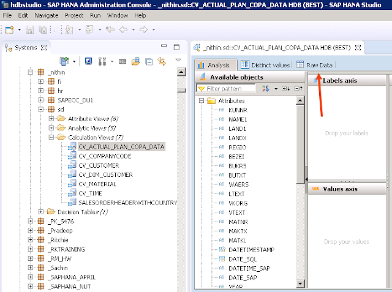392x292 pixels.
Task: Click the Link with Editor arrows icon
Action: [162, 61]
